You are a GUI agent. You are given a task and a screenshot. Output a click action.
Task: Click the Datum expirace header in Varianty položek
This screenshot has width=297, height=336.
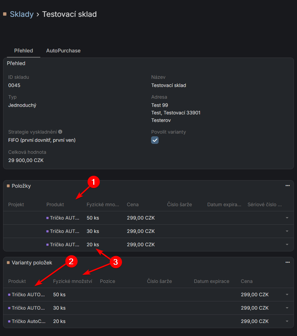pos(211,281)
